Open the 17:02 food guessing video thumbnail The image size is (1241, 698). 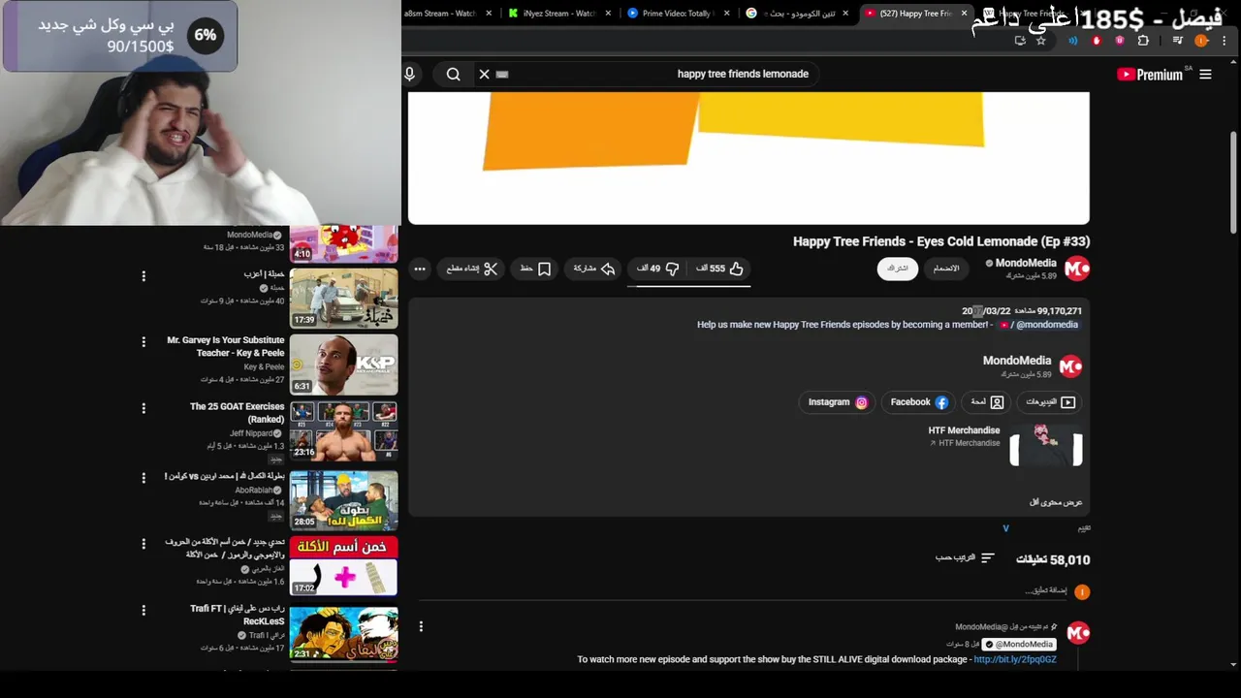click(343, 566)
